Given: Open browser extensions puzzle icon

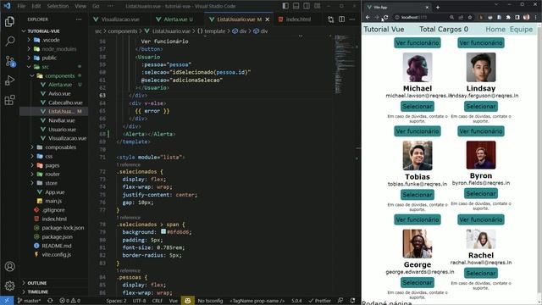Looking at the screenshot, I should coord(508,17).
